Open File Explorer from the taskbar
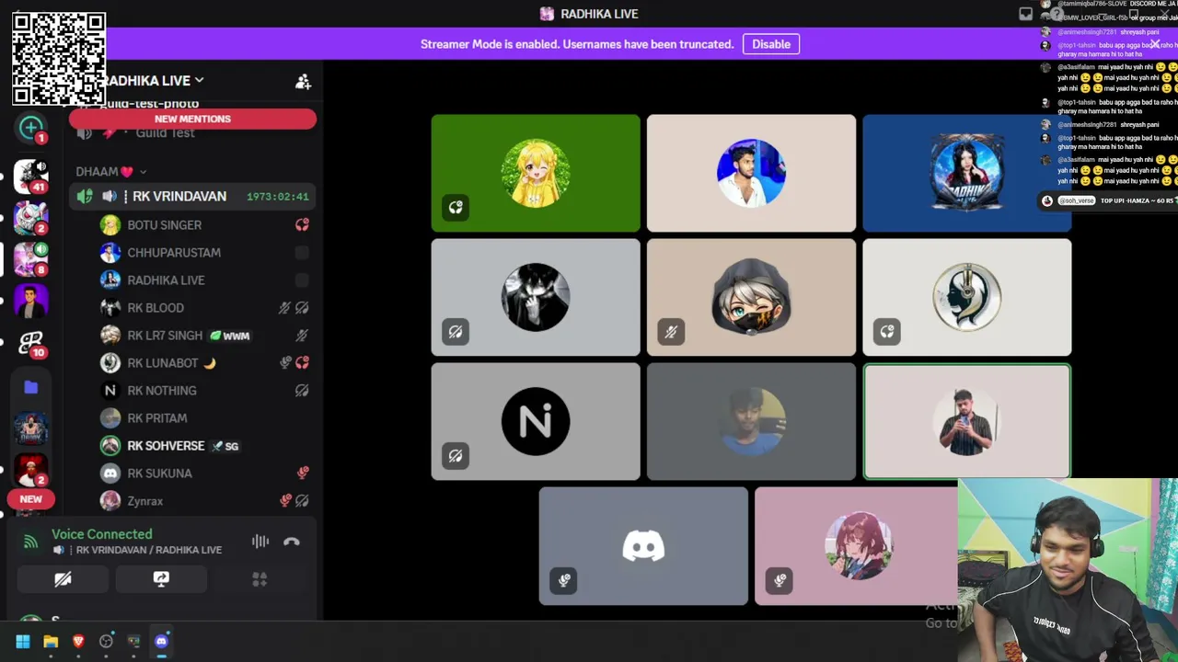The image size is (1178, 662). click(51, 642)
